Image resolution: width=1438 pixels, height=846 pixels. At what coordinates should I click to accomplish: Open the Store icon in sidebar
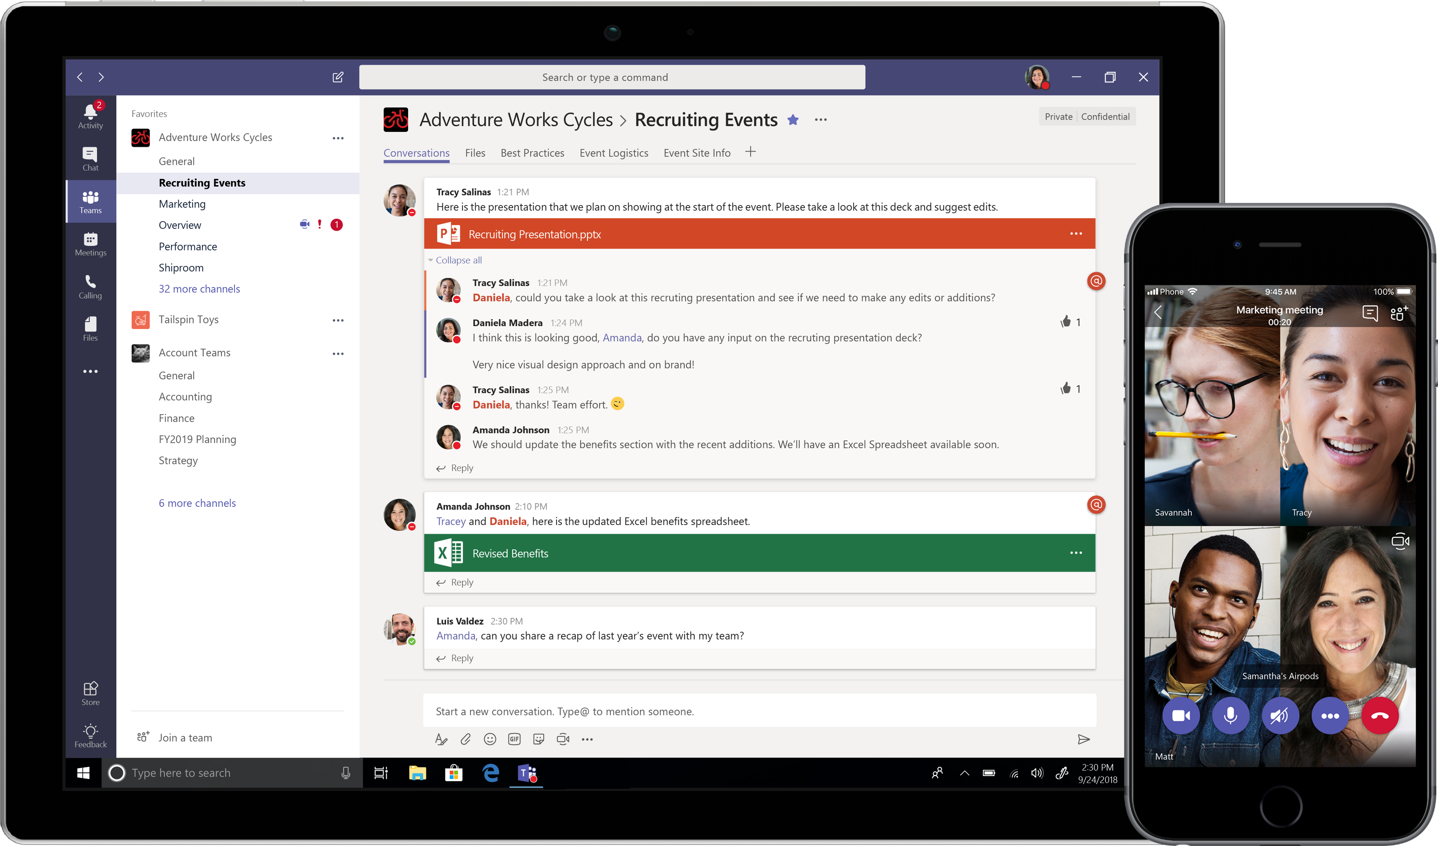(90, 693)
